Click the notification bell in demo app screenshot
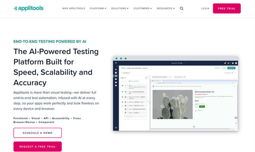 pyautogui.click(x=225, y=63)
